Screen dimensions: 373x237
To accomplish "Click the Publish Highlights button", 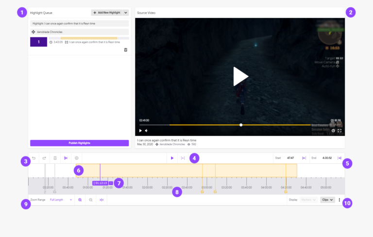I will click(80, 143).
